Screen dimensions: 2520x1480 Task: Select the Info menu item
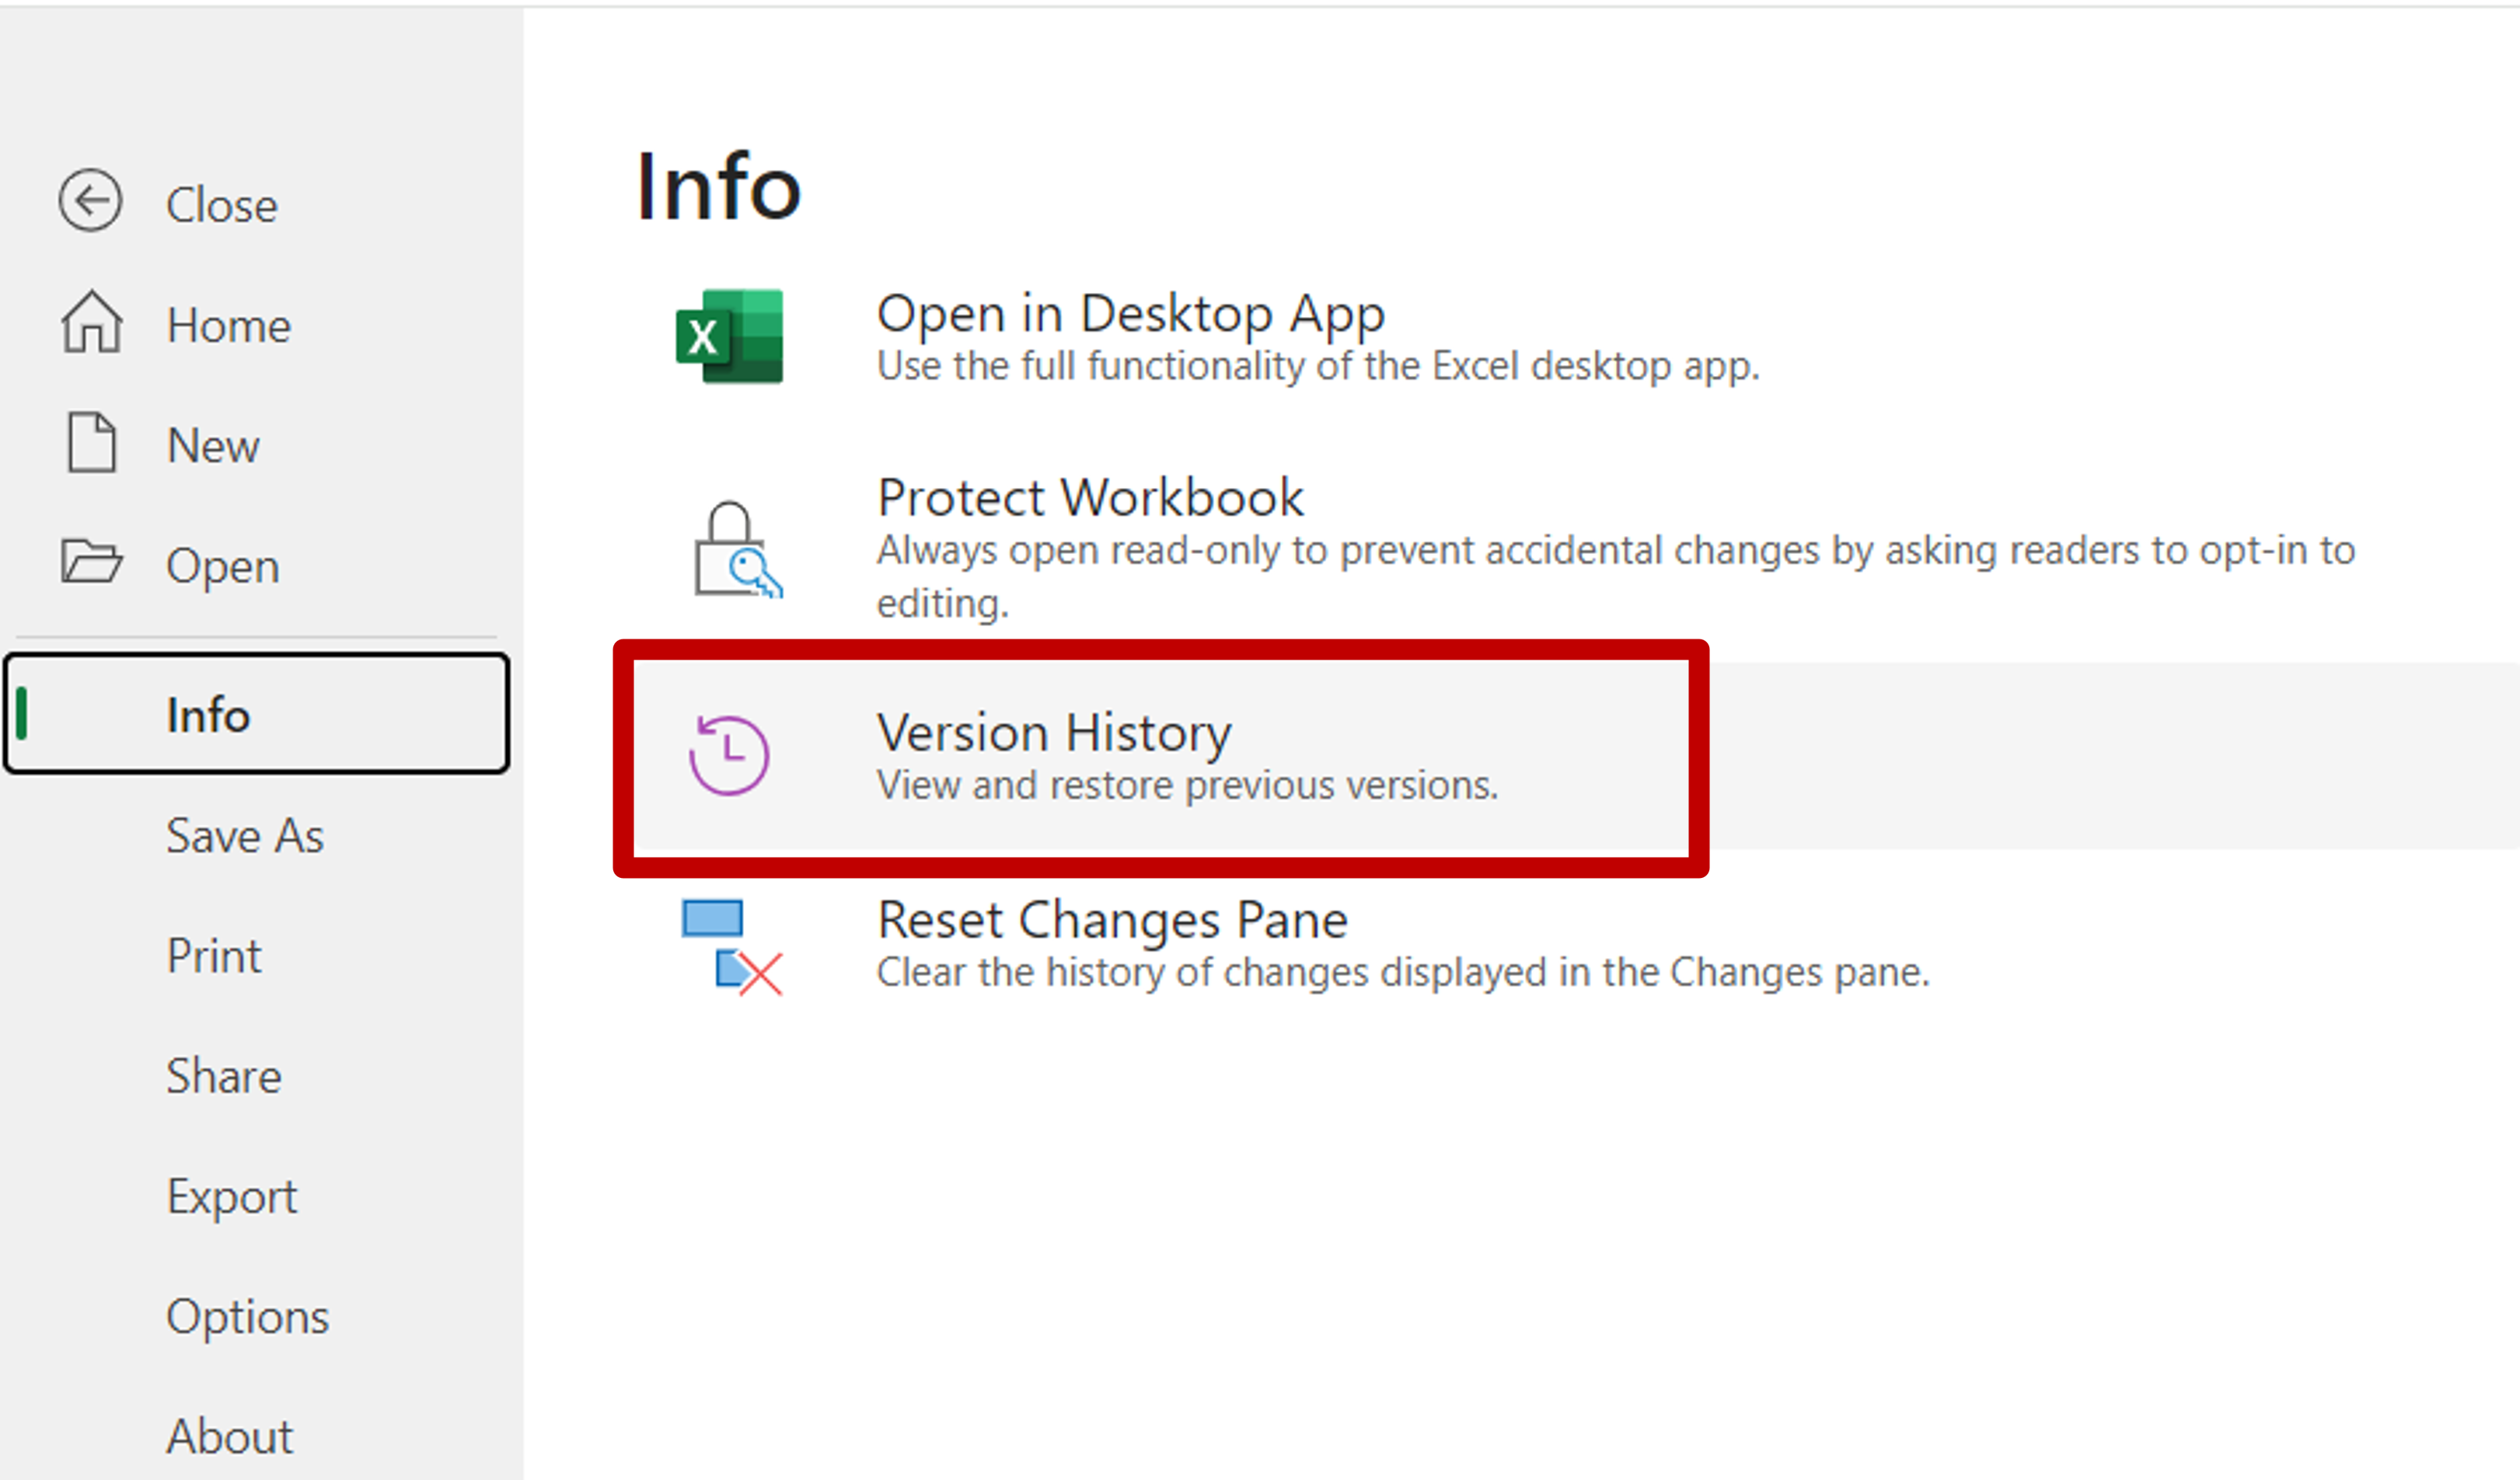tap(207, 715)
